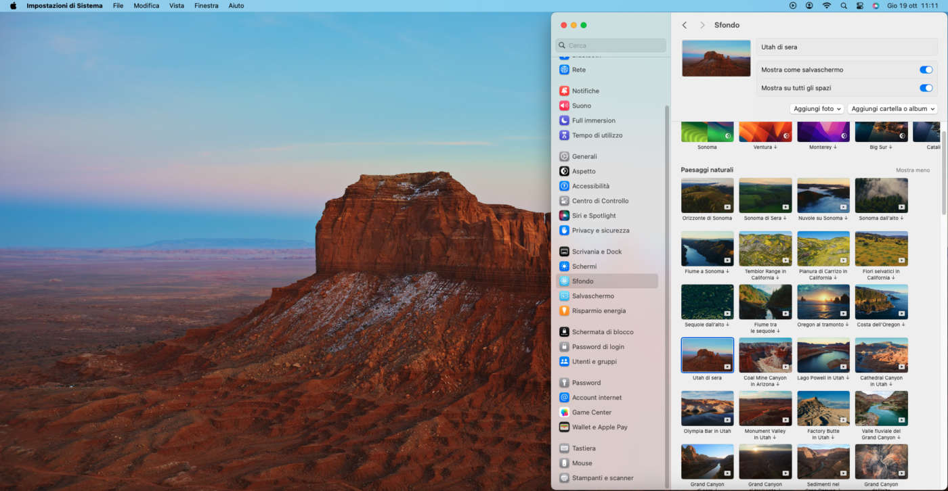Click the Privacy e sicurezza hand icon

click(564, 231)
